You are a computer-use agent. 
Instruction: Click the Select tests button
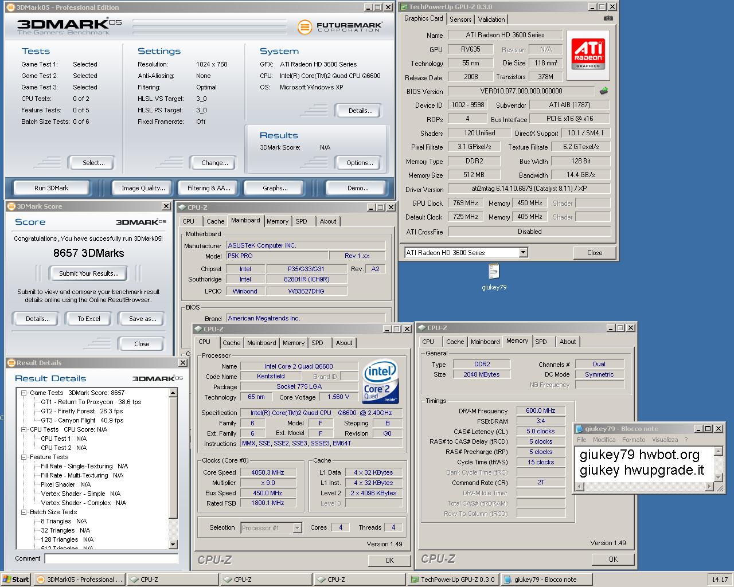pos(93,163)
